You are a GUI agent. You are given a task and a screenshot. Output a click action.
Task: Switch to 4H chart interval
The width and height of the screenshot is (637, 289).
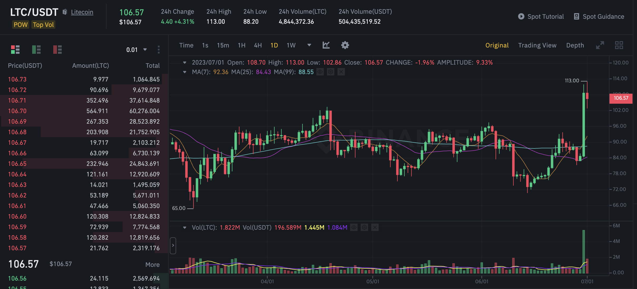(258, 45)
